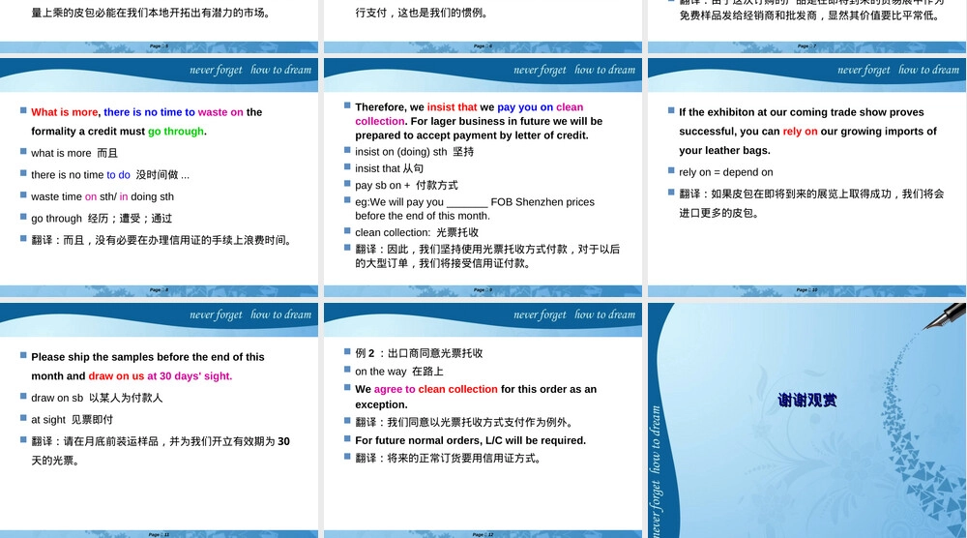Click 'What is more, there is no time' sentence
Image resolution: width=967 pixels, height=538 pixels.
(147, 122)
